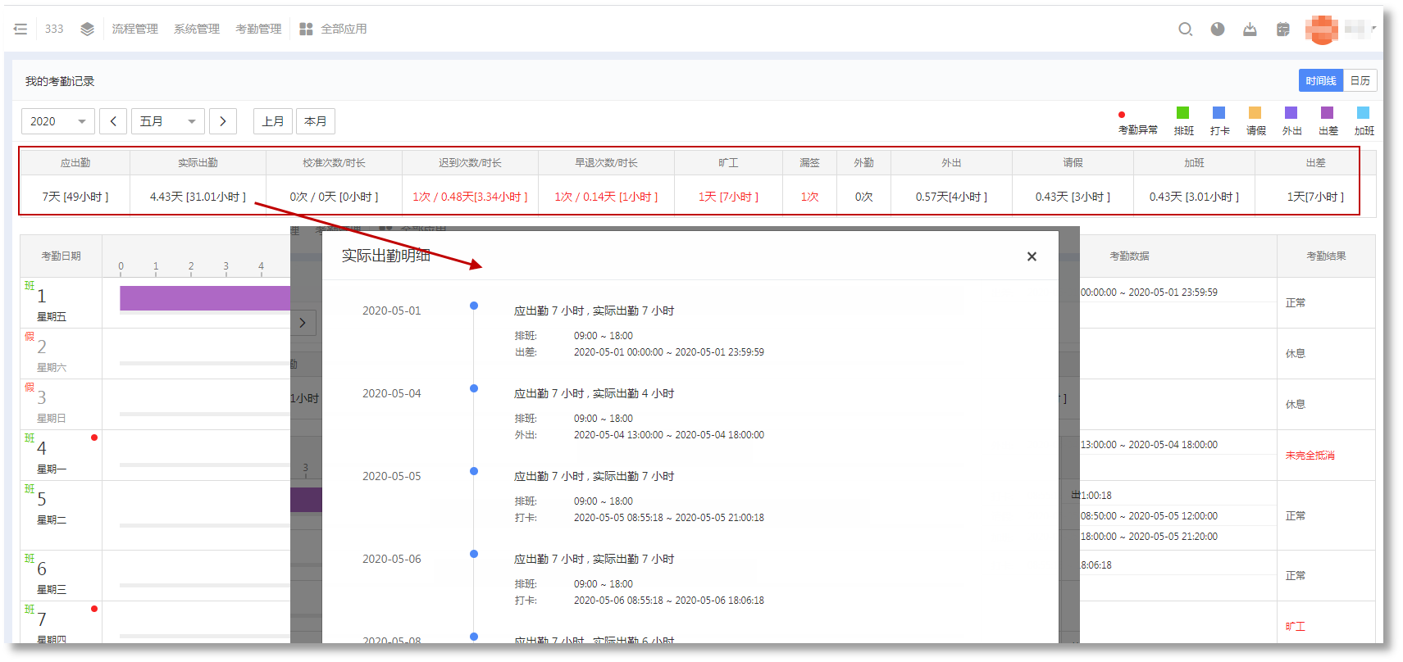
Task: Open the search magnifier icon
Action: tap(1185, 29)
